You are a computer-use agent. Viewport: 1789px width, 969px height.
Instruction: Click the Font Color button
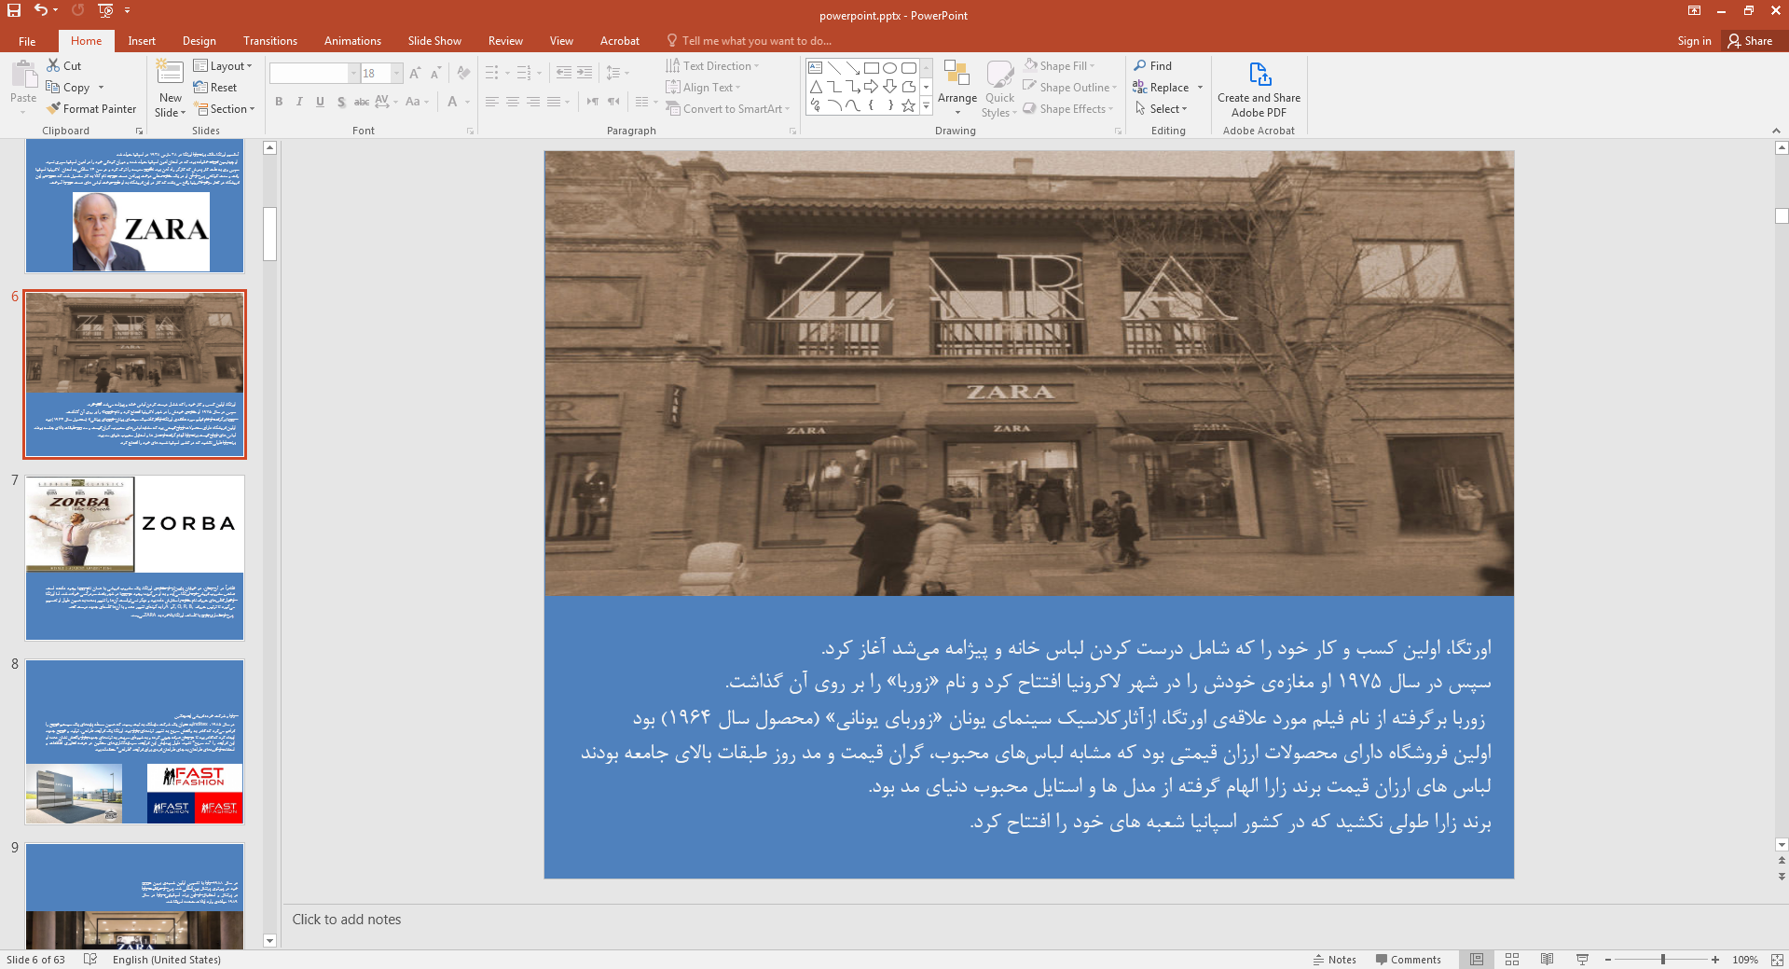(452, 102)
